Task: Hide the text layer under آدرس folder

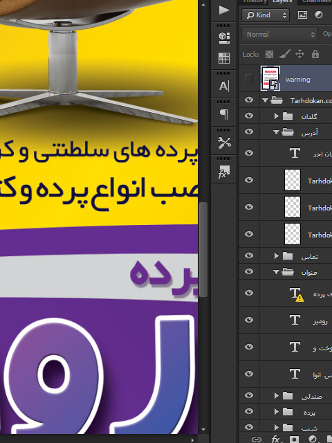Action: point(249,153)
